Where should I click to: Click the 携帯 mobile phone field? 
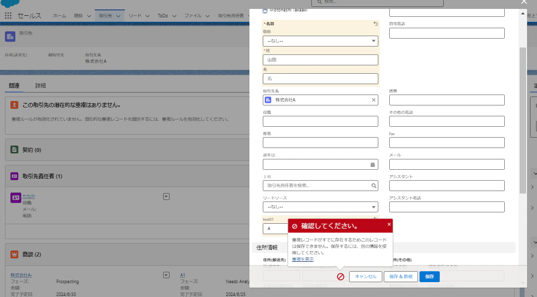[447, 100]
